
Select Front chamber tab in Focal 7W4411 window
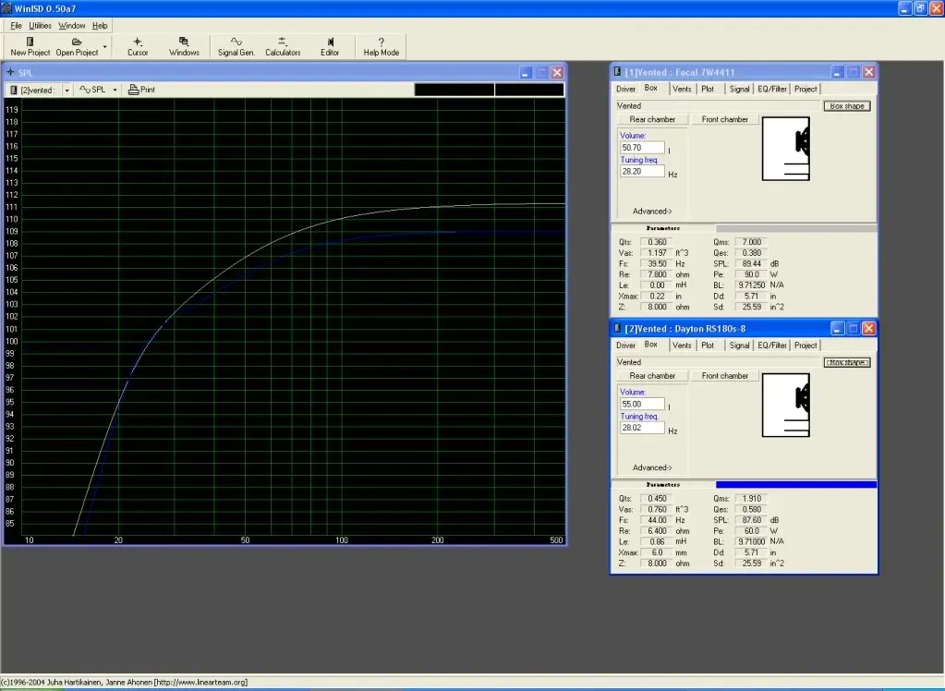tap(724, 119)
